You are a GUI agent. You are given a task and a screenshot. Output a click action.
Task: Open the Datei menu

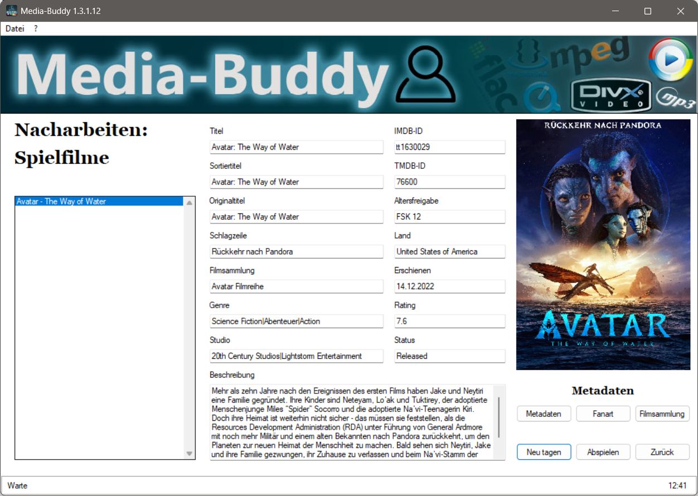click(x=15, y=28)
